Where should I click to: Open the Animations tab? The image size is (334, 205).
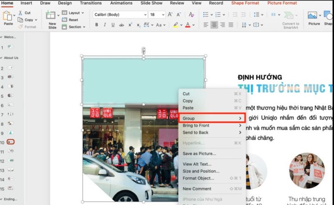tap(121, 3)
